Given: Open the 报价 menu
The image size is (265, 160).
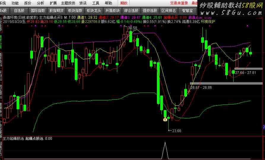Looking at the screenshot, I should (28, 3).
